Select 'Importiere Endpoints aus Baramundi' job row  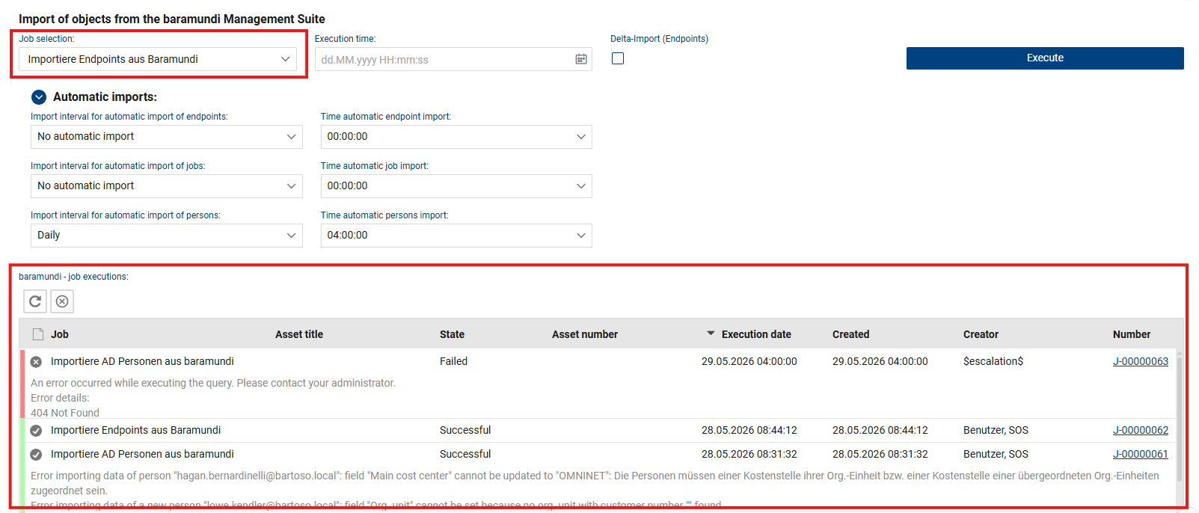(x=598, y=430)
